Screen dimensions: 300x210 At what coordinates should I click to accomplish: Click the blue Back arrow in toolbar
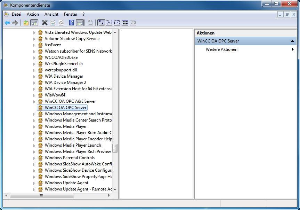(7, 23)
